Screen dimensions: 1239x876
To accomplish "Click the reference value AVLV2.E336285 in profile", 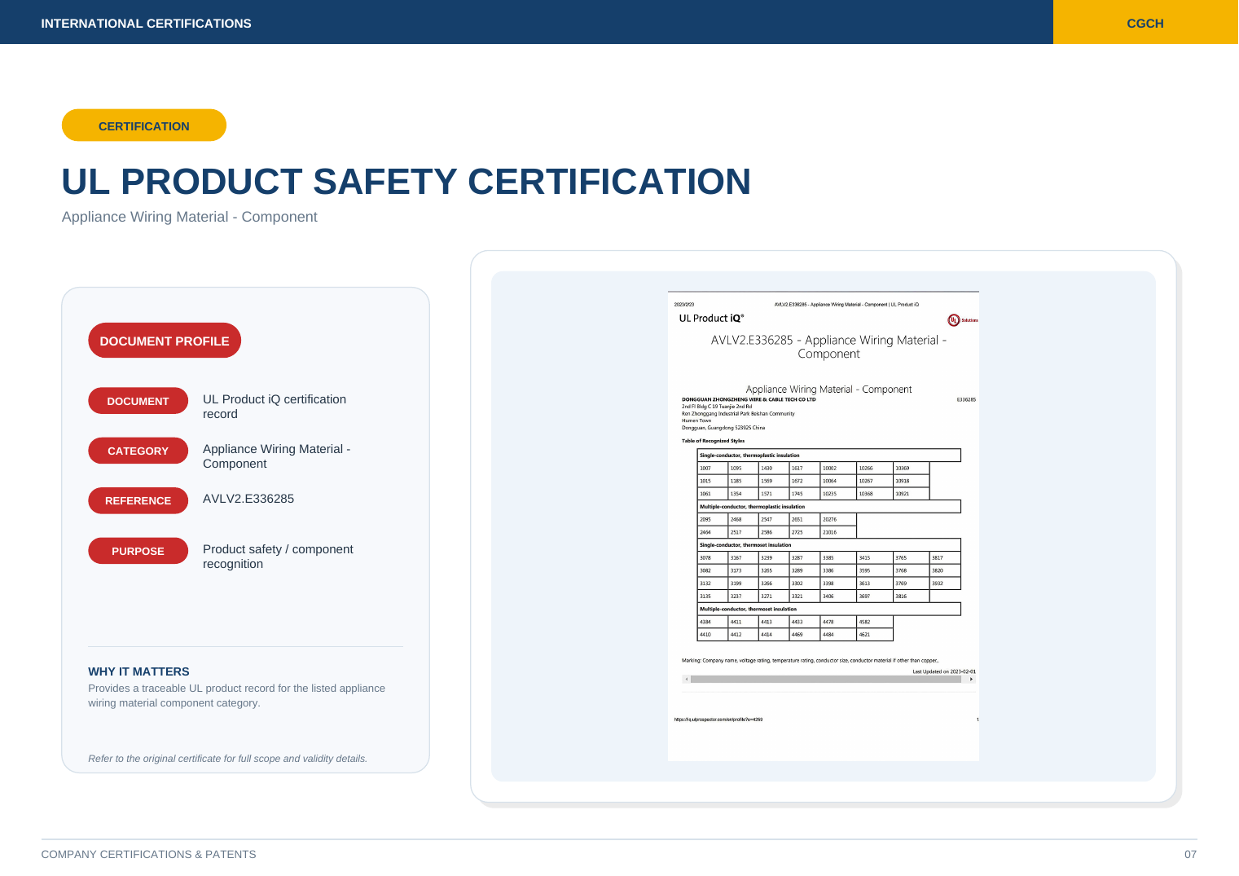I will (248, 499).
